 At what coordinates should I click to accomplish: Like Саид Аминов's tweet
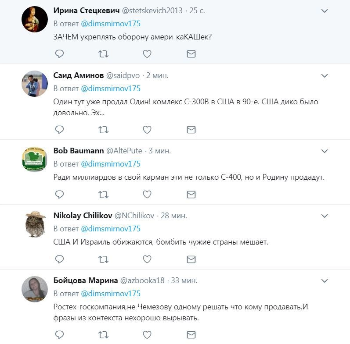point(147,129)
